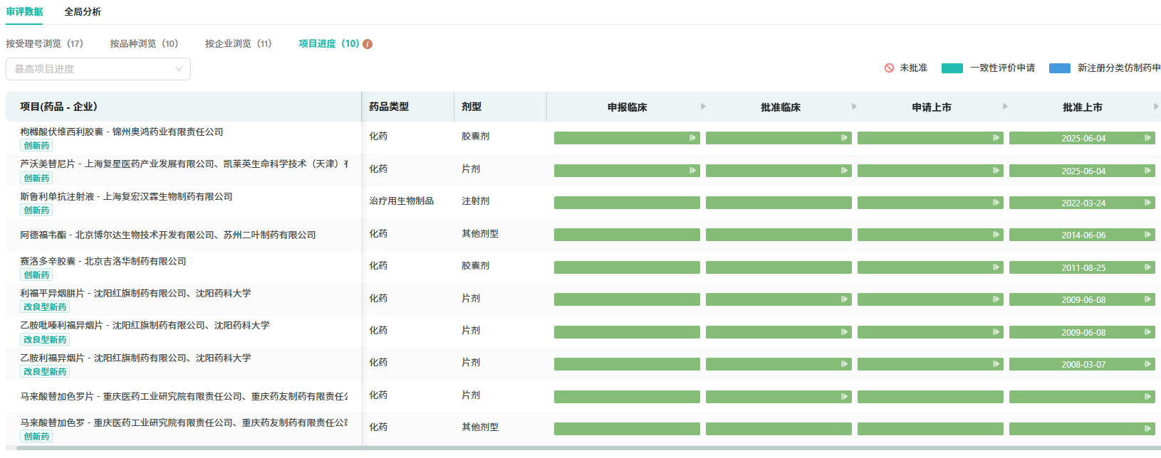Switch to the 全局分析 tab
The height and width of the screenshot is (458, 1161).
click(x=83, y=12)
